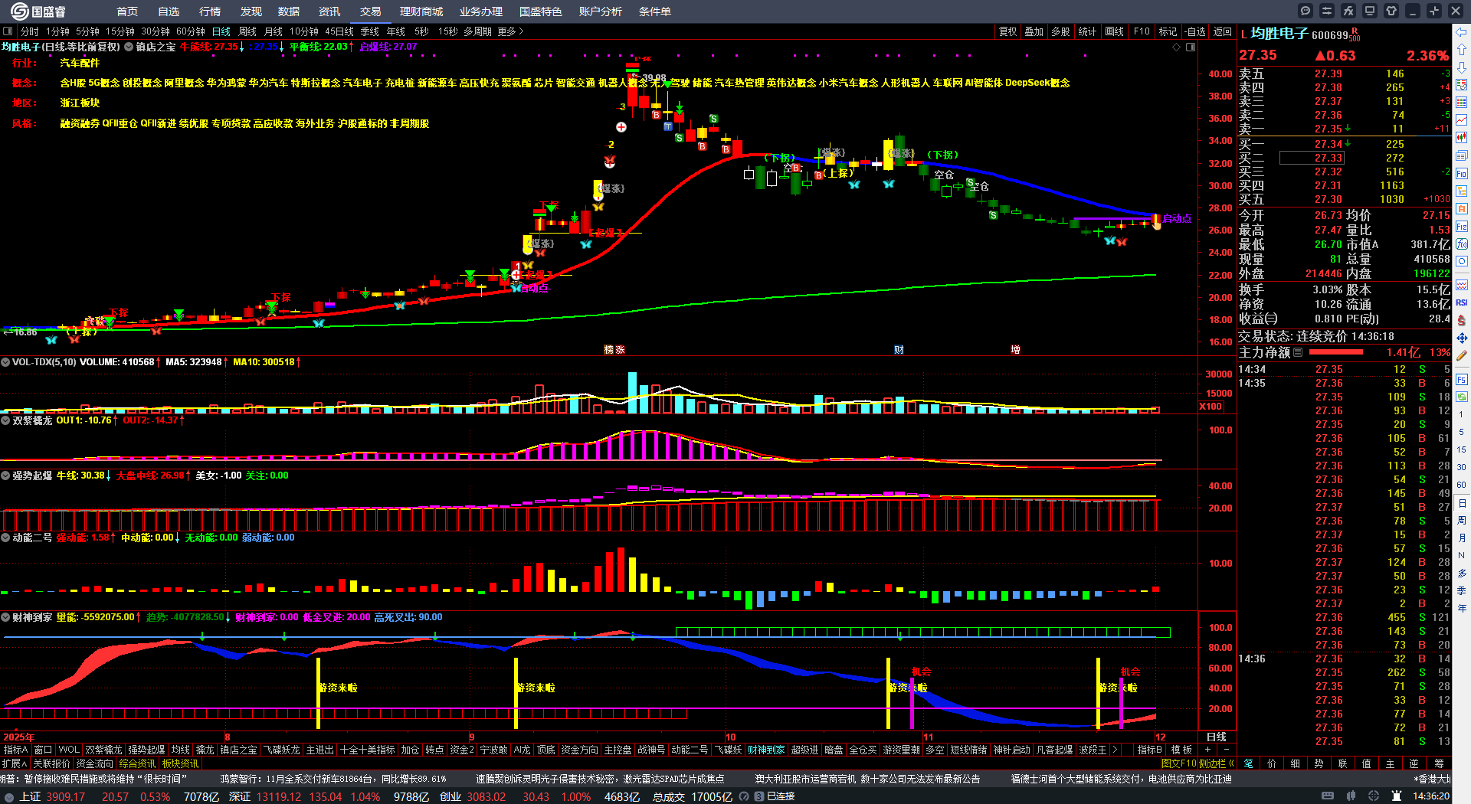Click the up arrow icon in right sidebar

pyautogui.click(x=1462, y=50)
